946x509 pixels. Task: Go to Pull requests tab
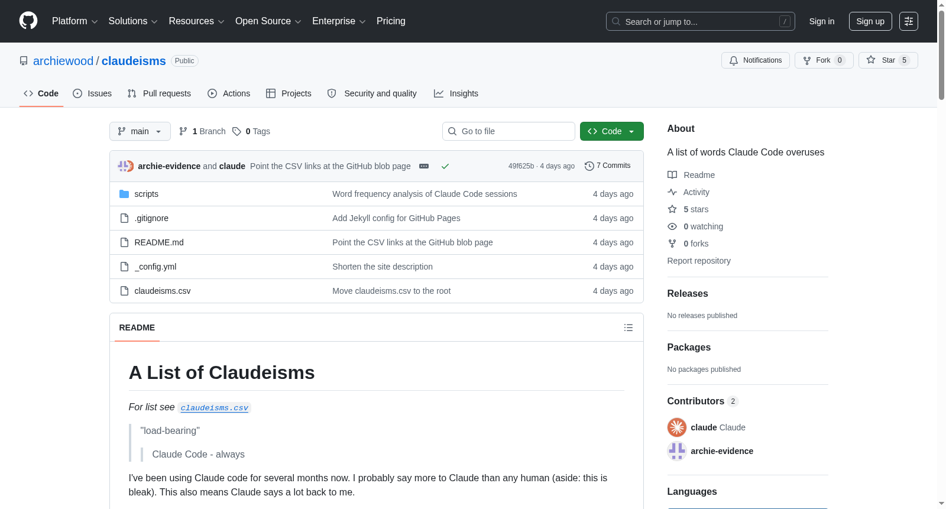click(159, 93)
